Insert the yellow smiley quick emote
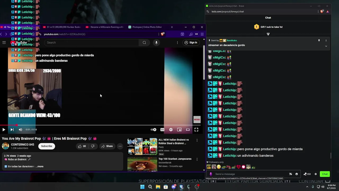 (218, 167)
